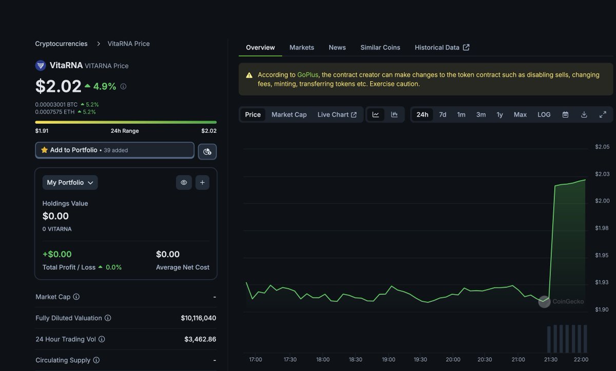Image resolution: width=616 pixels, height=371 pixels.
Task: Select Max time range
Action: coord(520,115)
